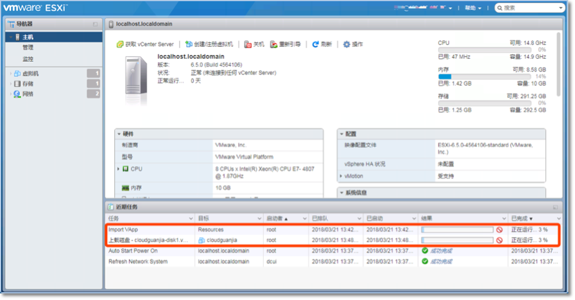Click the CPU chip icon in the 硬件 panel
This screenshot has height=300, width=575.
pos(125,169)
